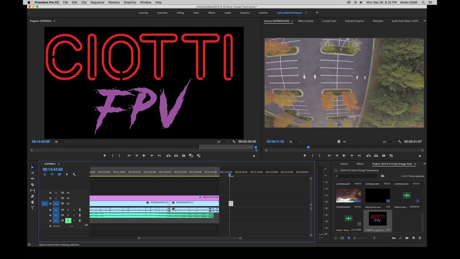Click the Find magnifier icon in Project panel
The width and height of the screenshot is (460, 259).
click(400, 238)
